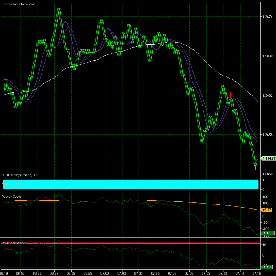This screenshot has height=276, width=276.
Task: Click the 07:00 time axis label
Action: 105,273
